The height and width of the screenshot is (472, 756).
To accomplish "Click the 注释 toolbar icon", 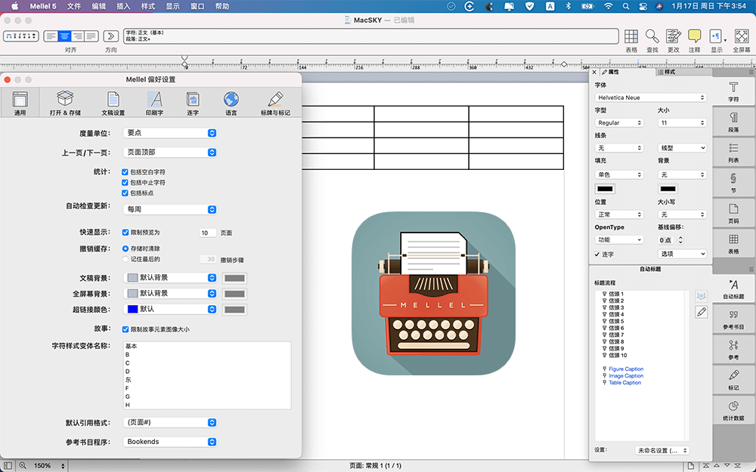I will click(694, 36).
